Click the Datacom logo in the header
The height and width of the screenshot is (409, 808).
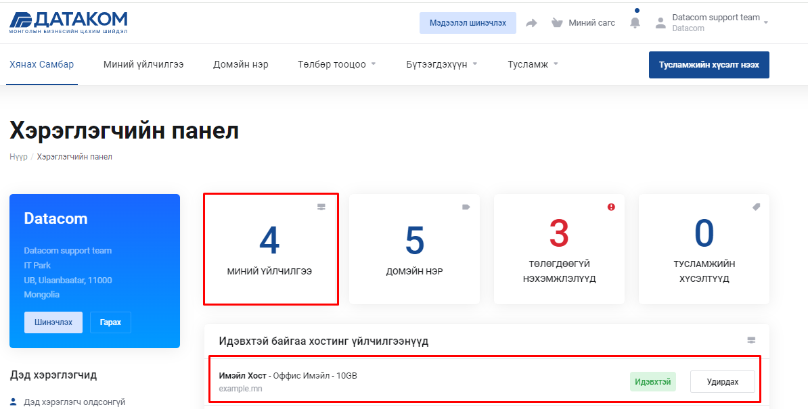tap(68, 22)
